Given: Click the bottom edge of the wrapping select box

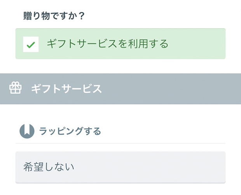Looking at the screenshot, I should click(x=120, y=183).
